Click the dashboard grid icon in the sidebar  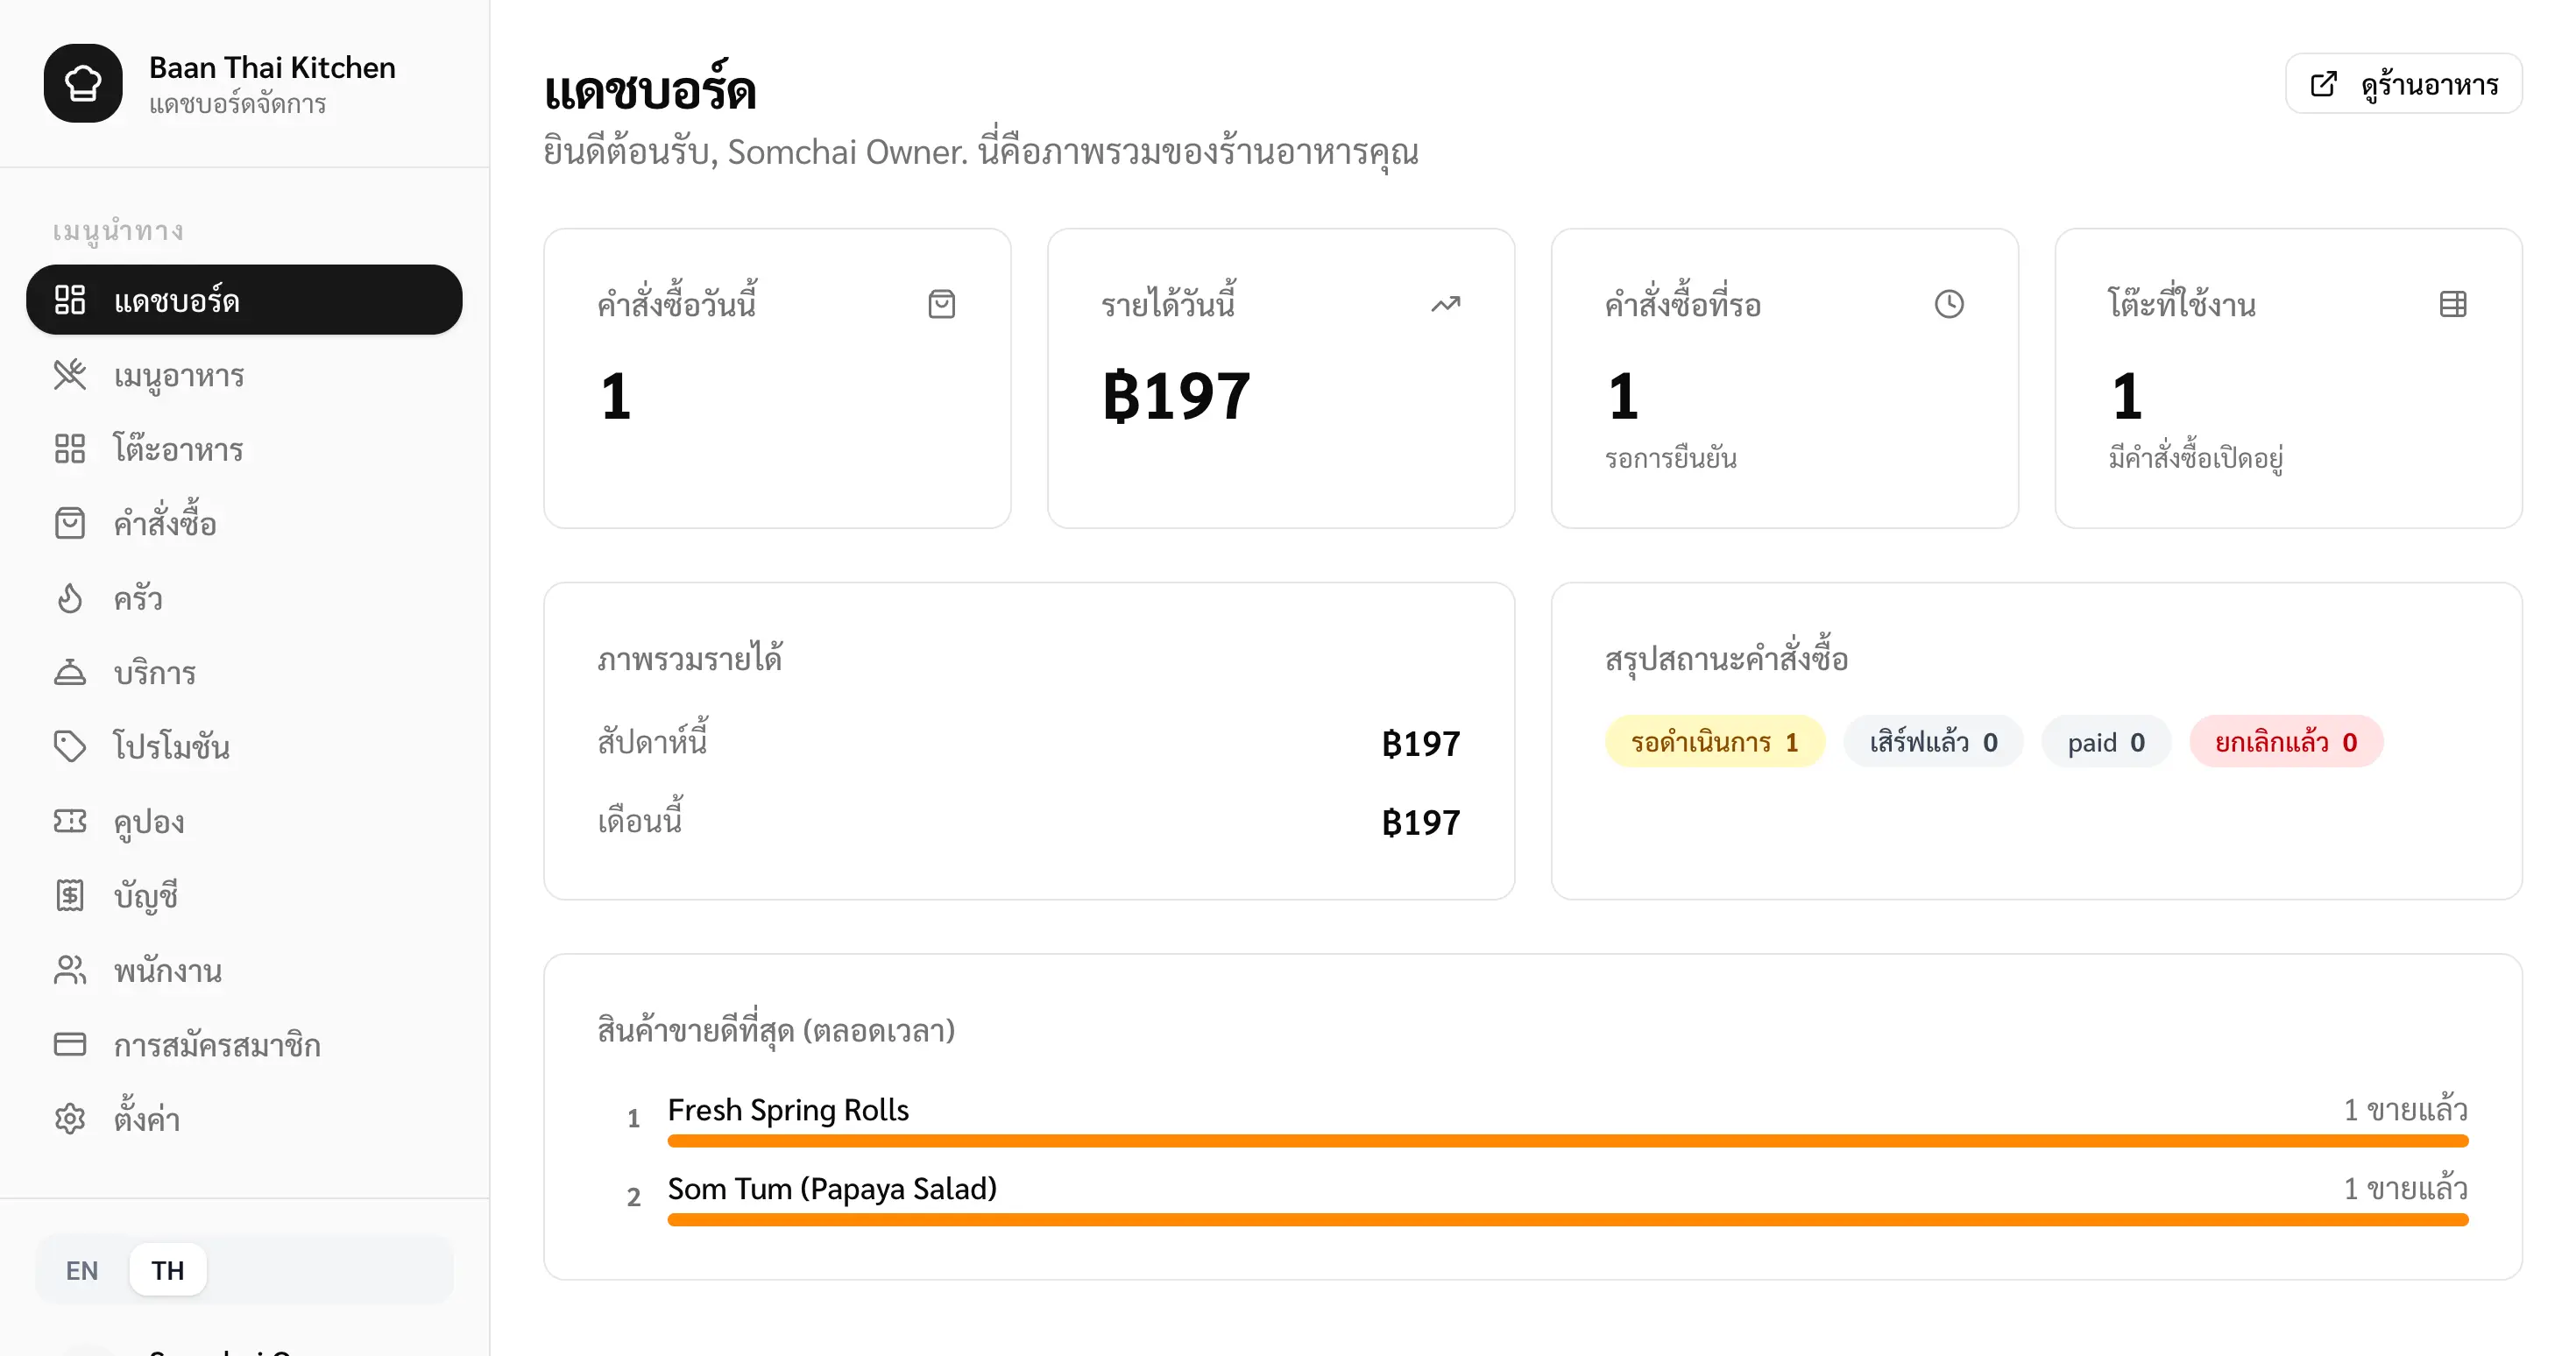[70, 300]
